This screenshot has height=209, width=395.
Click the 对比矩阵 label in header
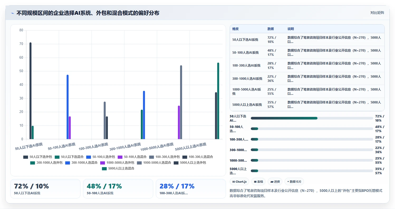377,13
